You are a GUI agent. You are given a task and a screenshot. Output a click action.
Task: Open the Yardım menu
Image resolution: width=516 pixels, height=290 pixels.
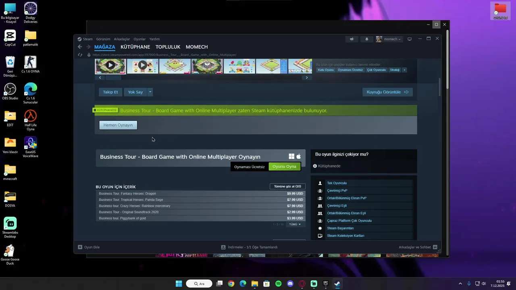pyautogui.click(x=154, y=39)
